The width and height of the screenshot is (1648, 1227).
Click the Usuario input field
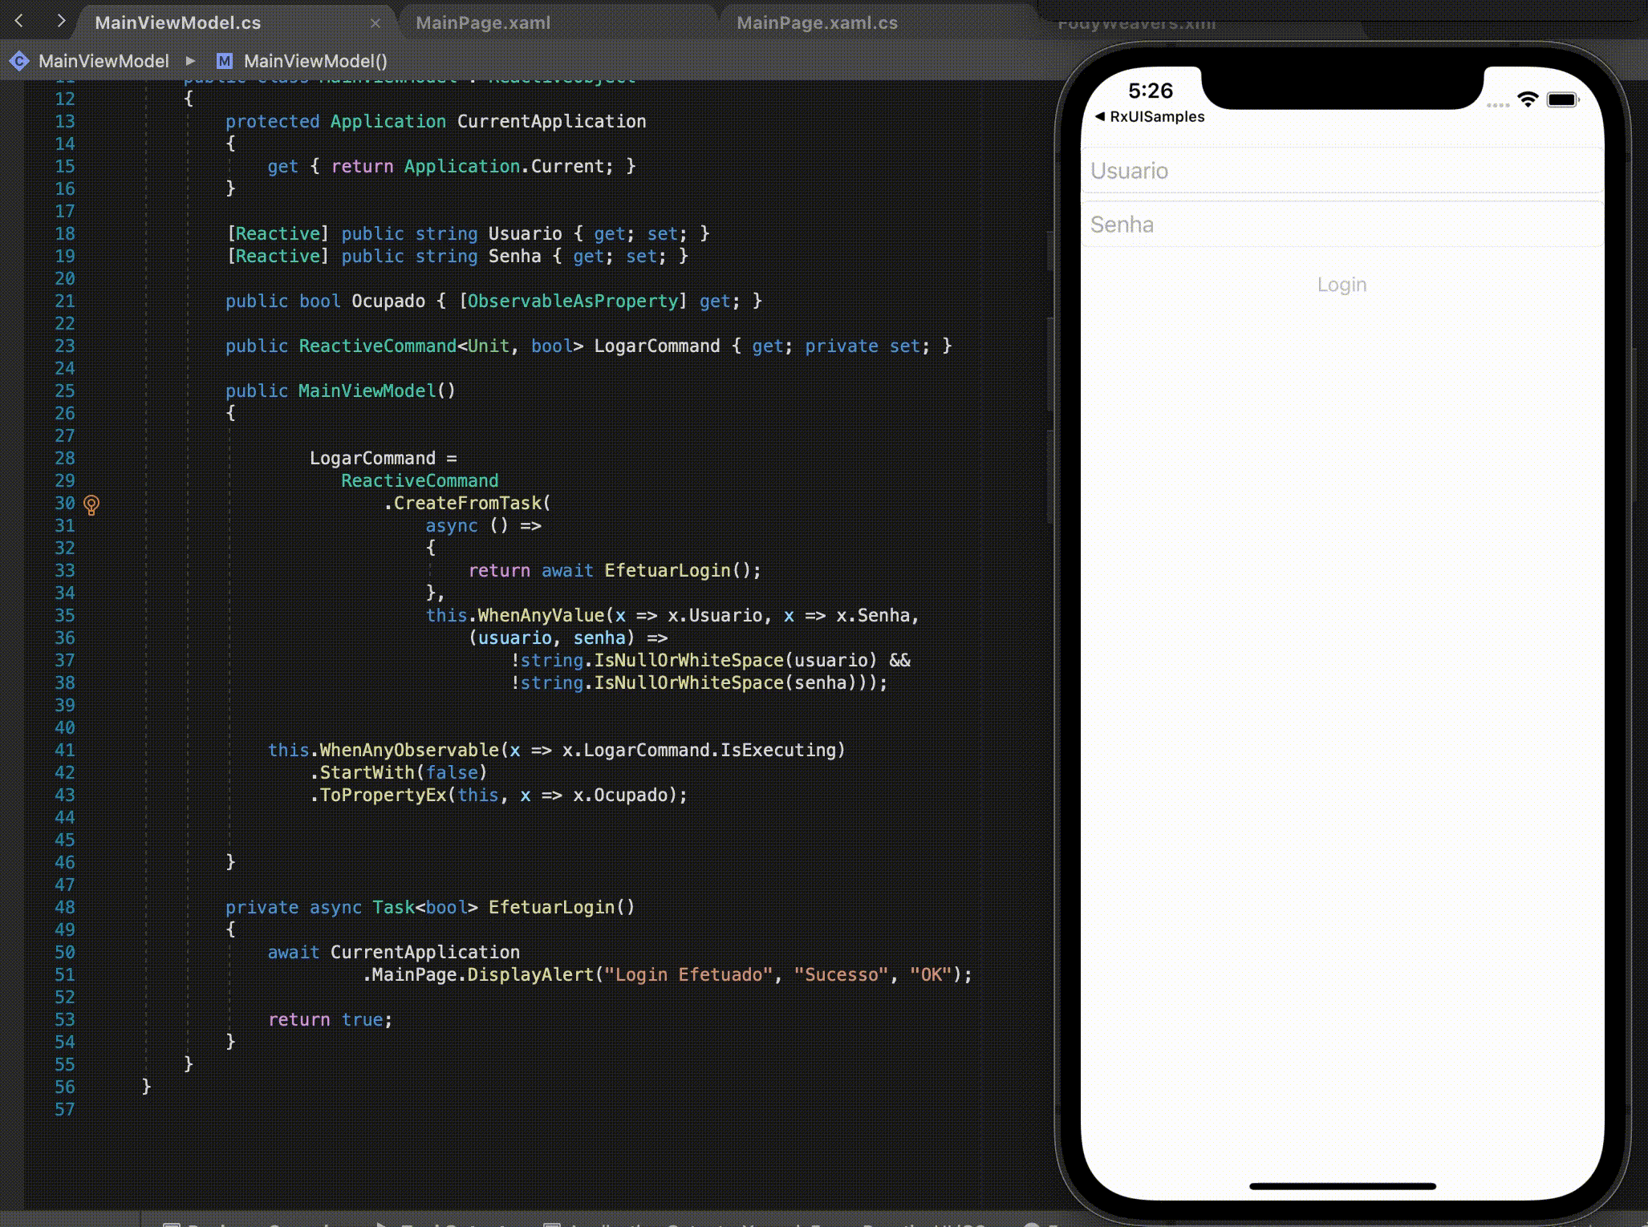[1342, 171]
